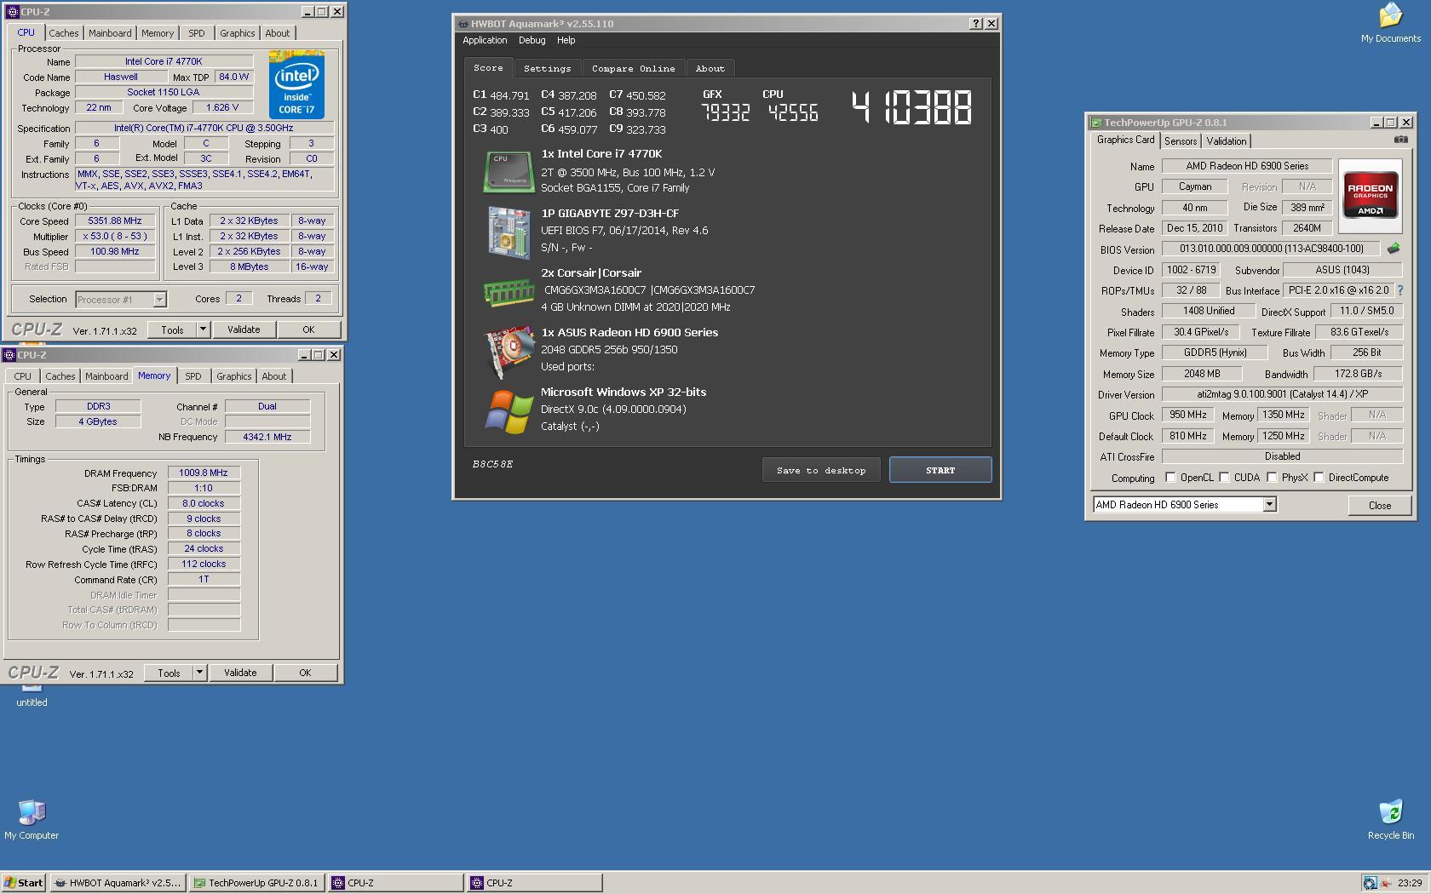Open the My Documents desktop icon
The width and height of the screenshot is (1431, 894).
point(1390,23)
